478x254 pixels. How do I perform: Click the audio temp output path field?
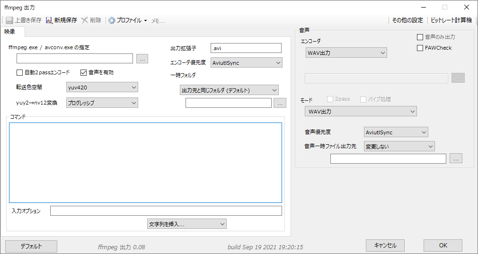click(388, 158)
